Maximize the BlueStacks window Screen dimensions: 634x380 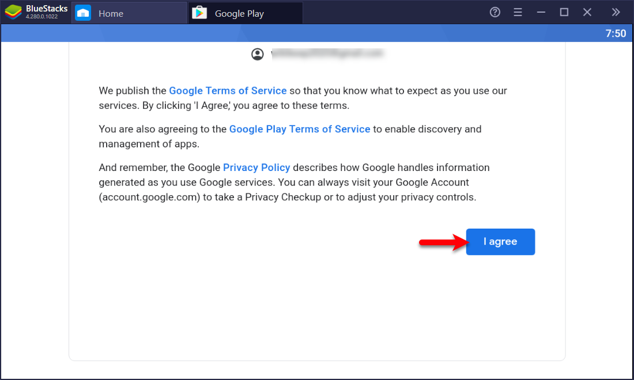click(x=564, y=13)
